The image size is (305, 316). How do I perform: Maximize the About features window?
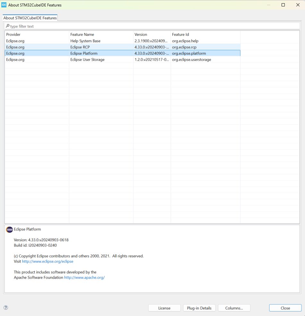click(283, 5)
